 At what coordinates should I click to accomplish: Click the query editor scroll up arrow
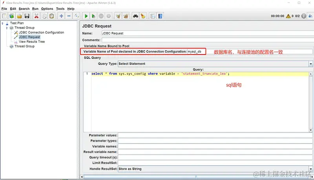[x=311, y=74]
